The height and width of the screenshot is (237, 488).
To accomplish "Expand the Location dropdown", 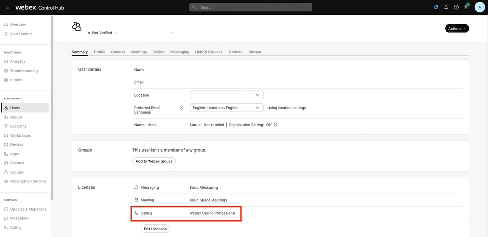I will pyautogui.click(x=226, y=95).
